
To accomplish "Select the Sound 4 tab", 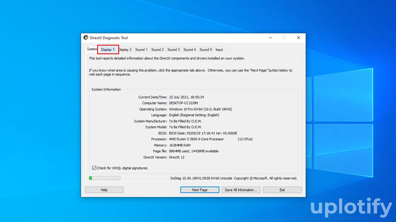I will tap(190, 50).
